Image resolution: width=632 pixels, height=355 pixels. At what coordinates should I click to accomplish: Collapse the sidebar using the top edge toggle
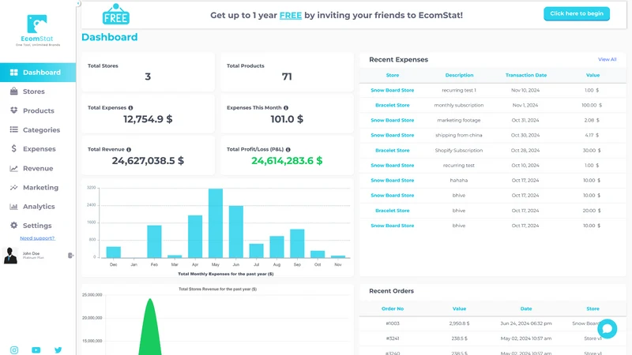click(x=78, y=4)
